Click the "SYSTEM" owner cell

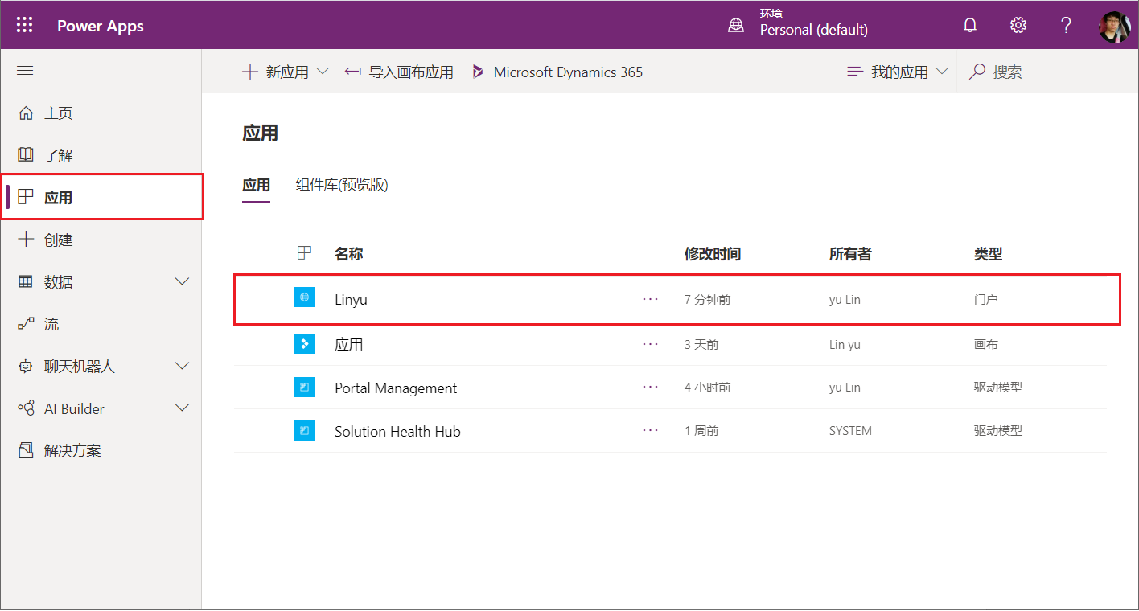pyautogui.click(x=850, y=431)
